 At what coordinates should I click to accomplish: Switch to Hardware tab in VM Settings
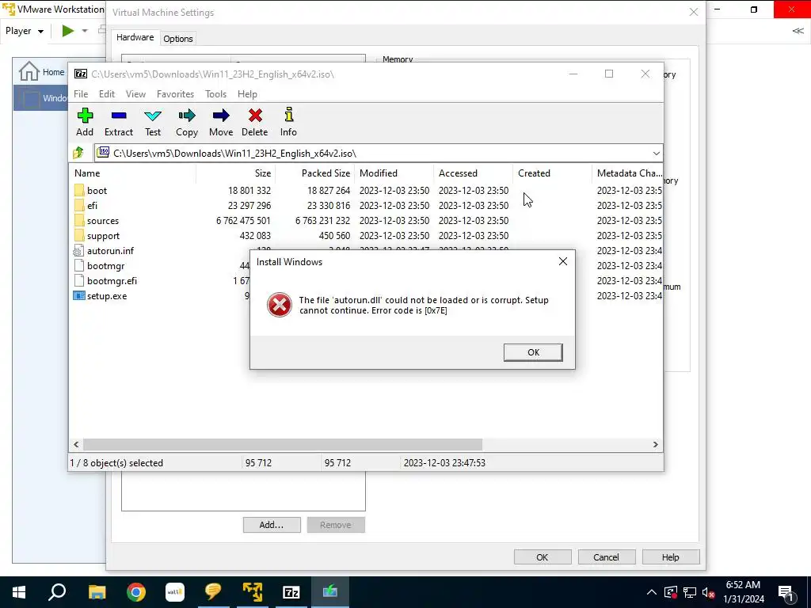[x=135, y=38]
